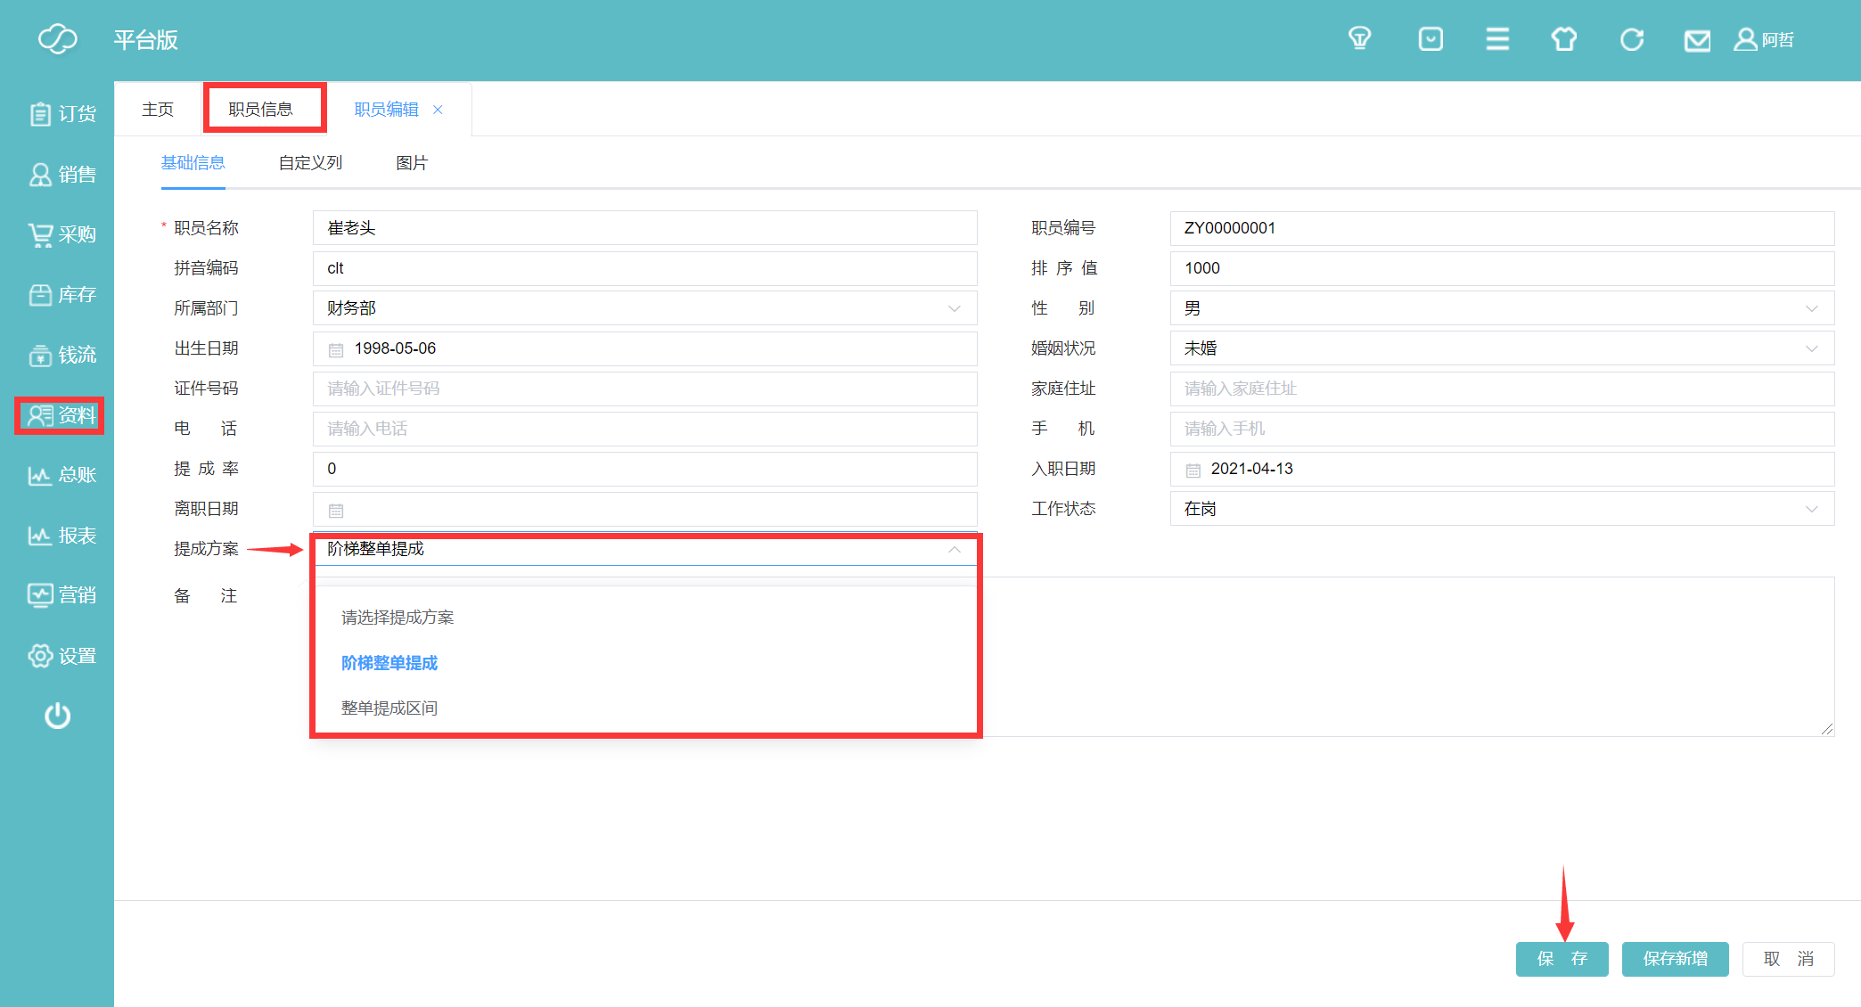Click the power logout icon in sidebar
Viewport: 1861px width, 1007px height.
[x=58, y=716]
